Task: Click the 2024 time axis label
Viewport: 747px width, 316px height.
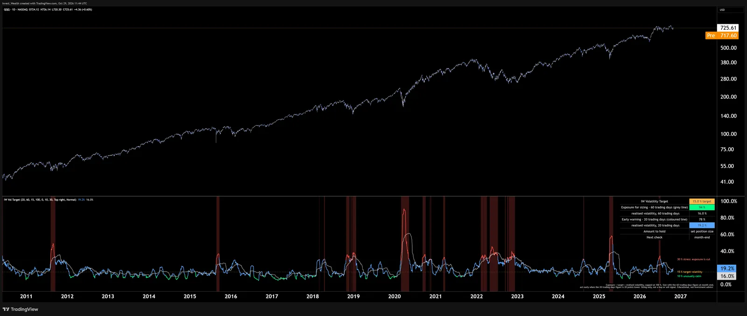Action: pyautogui.click(x=558, y=296)
